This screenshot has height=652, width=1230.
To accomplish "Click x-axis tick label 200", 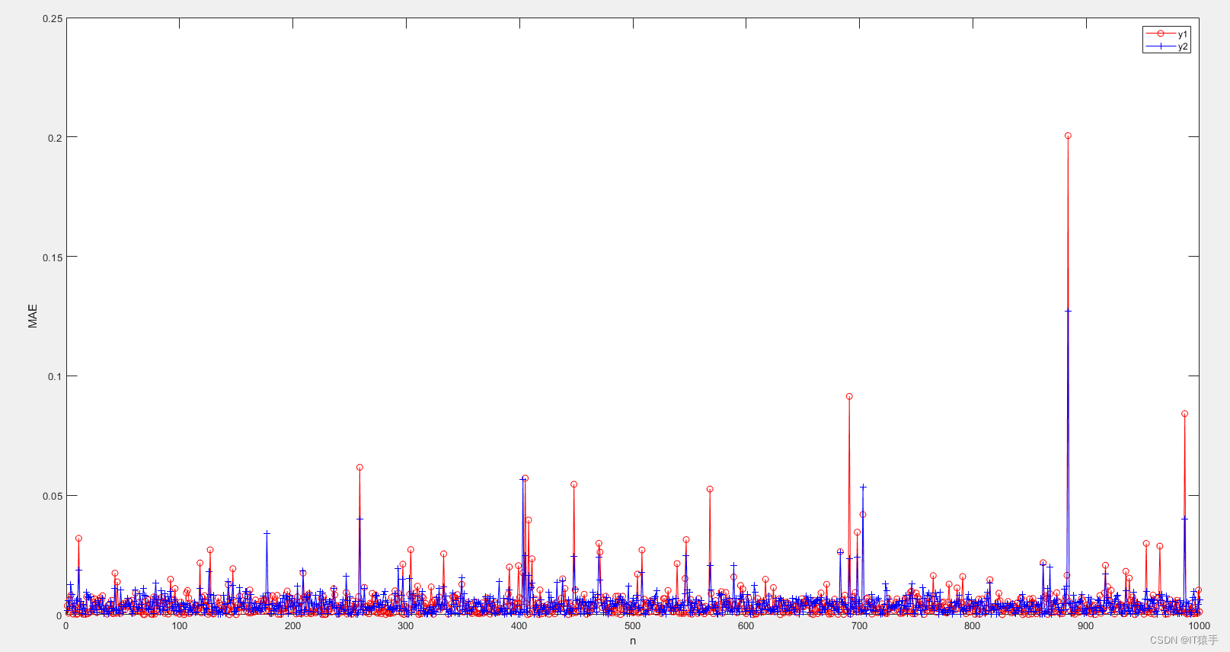I will pos(292,626).
